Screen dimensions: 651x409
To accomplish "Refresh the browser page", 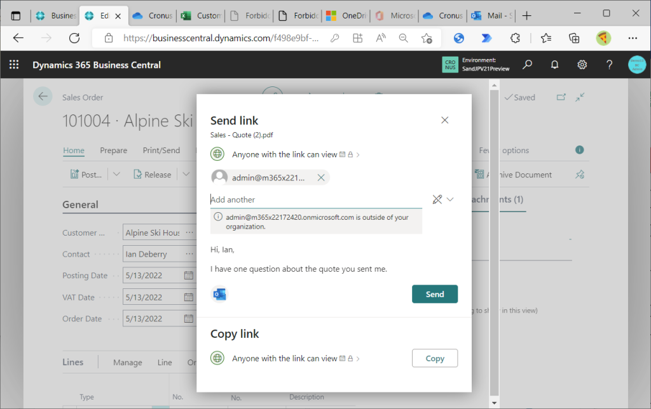I will (x=74, y=38).
